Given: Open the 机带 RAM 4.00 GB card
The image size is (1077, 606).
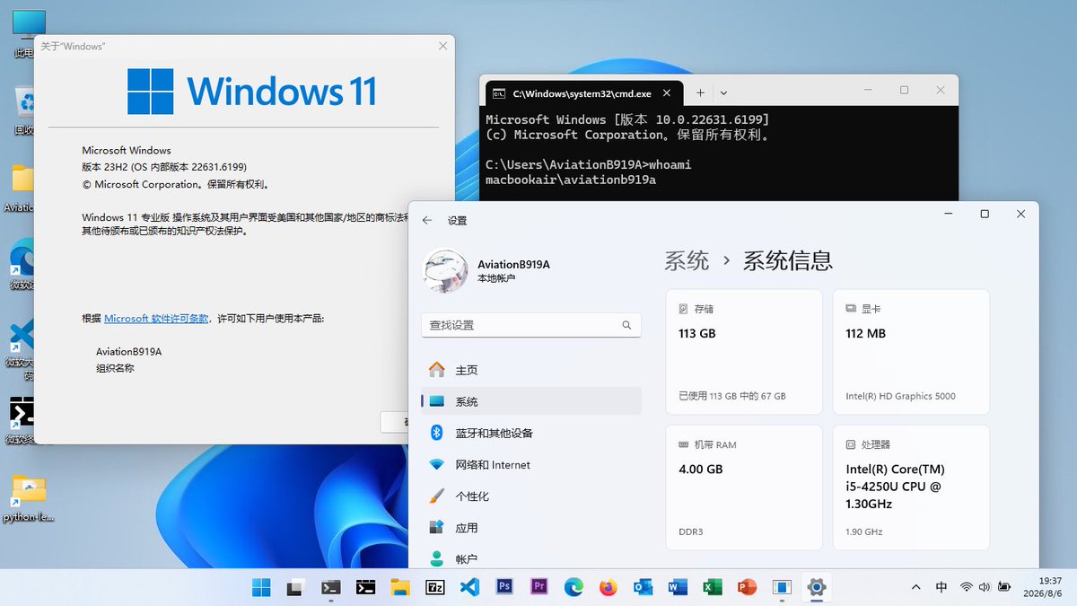Looking at the screenshot, I should 744,487.
